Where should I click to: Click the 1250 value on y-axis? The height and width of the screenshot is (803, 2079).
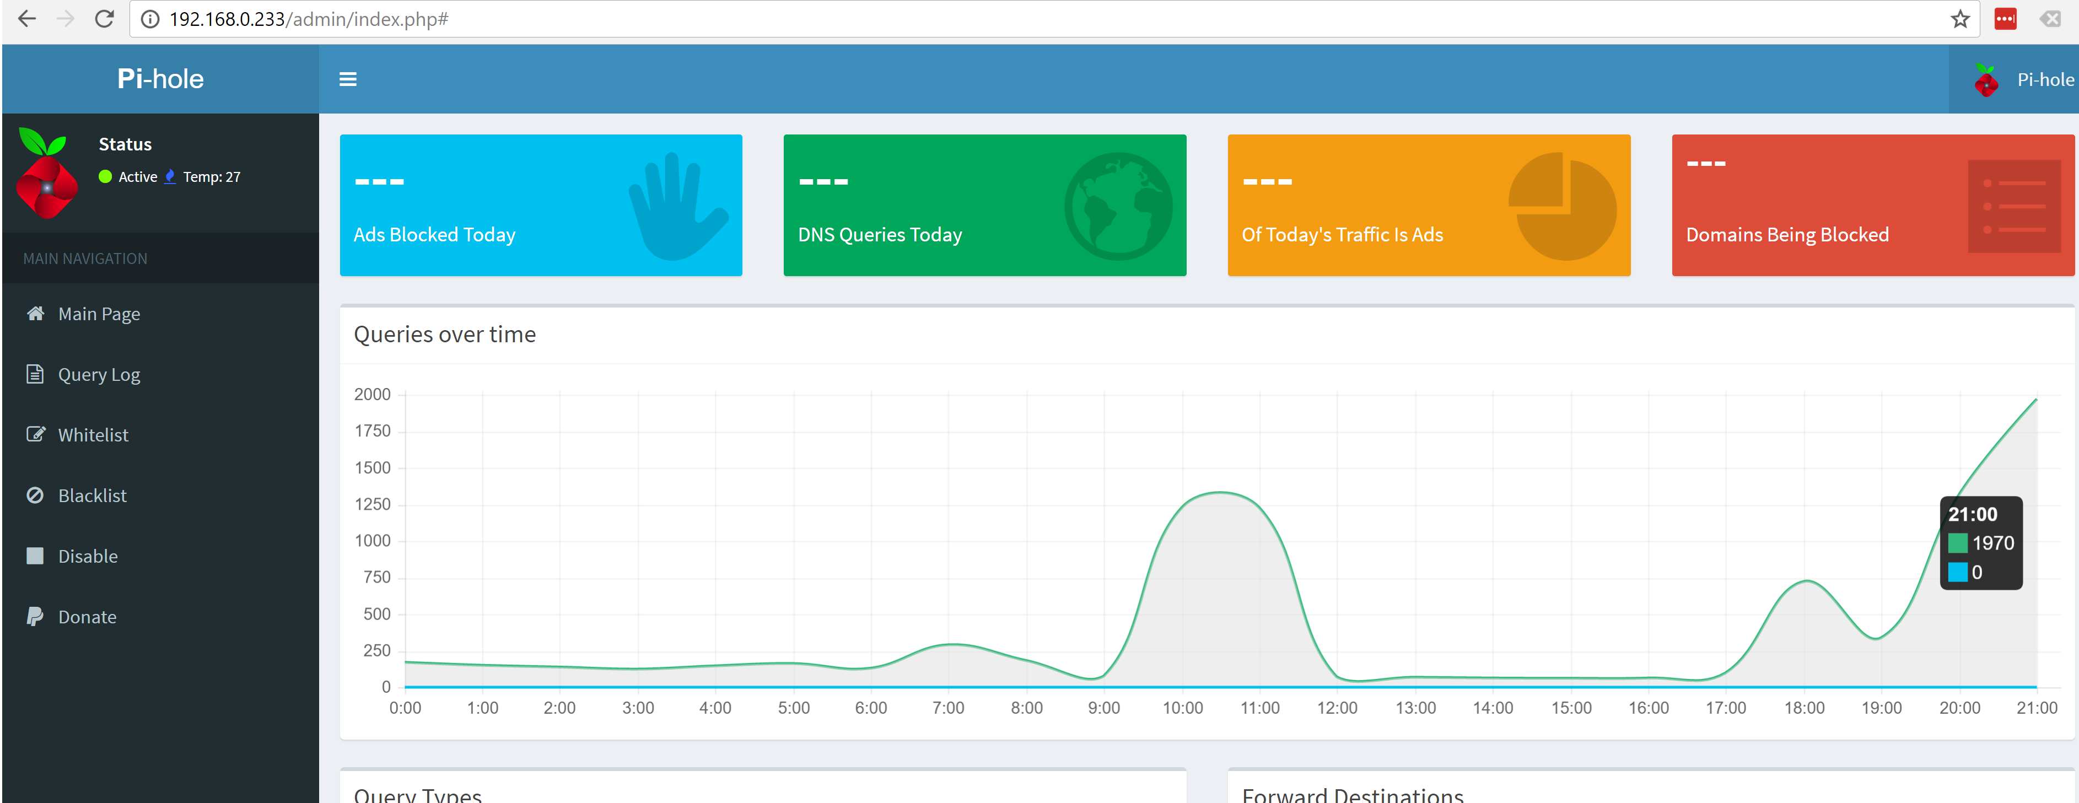[372, 504]
